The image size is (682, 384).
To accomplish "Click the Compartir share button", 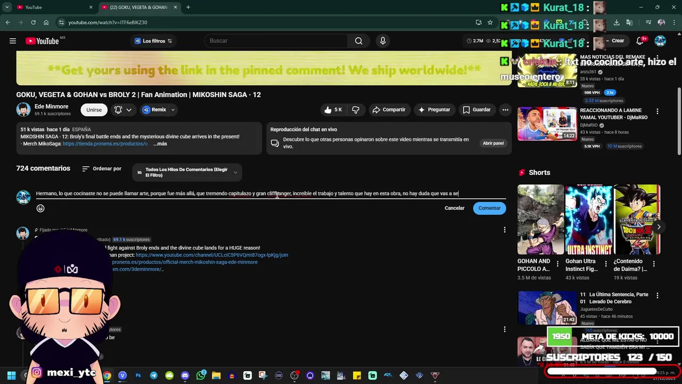I will pos(388,110).
